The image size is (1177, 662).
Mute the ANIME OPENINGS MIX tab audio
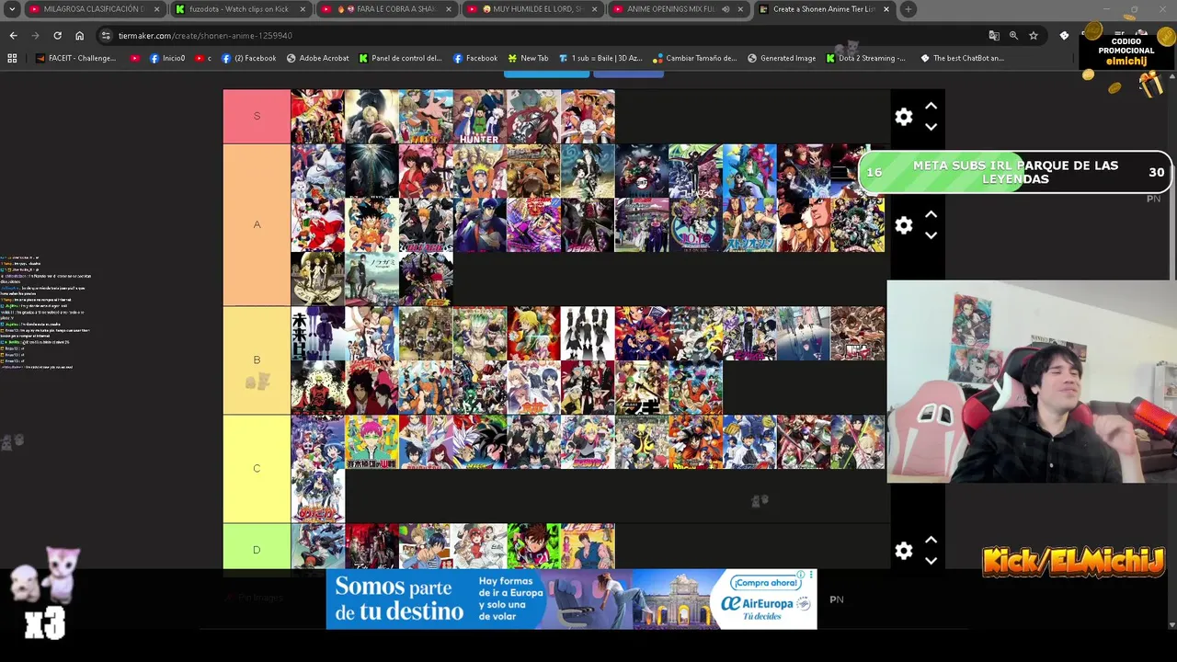coord(726,9)
